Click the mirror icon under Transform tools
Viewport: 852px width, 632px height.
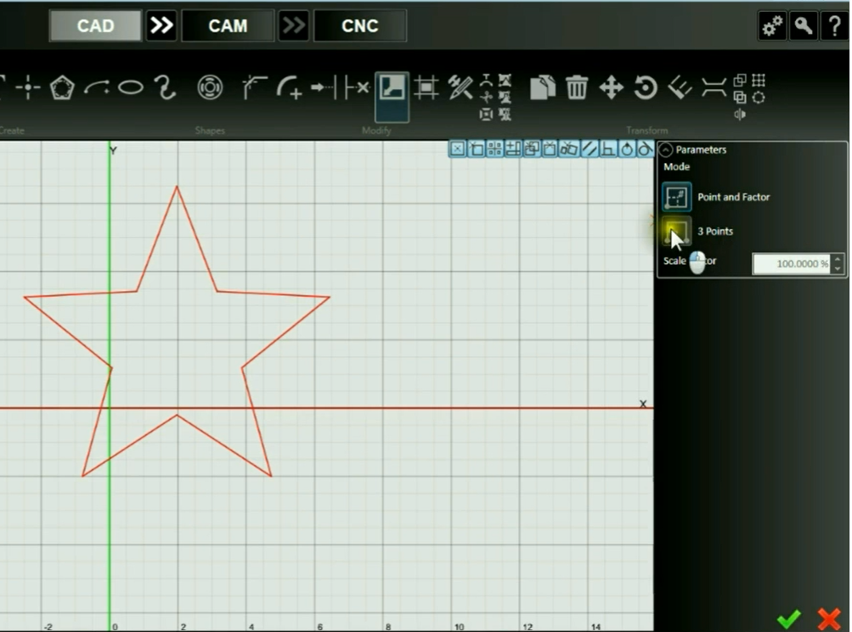coord(740,115)
